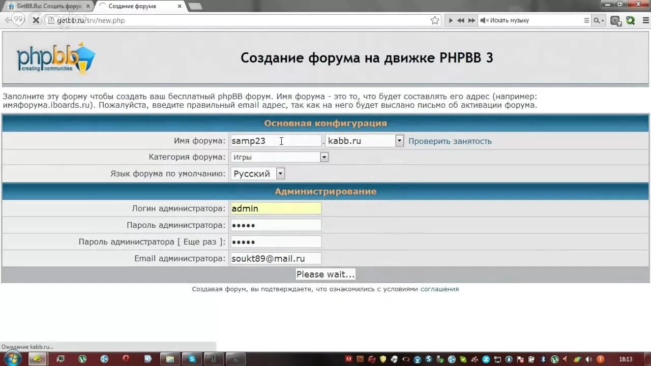Click the Основная конфигурация header text

[325, 124]
